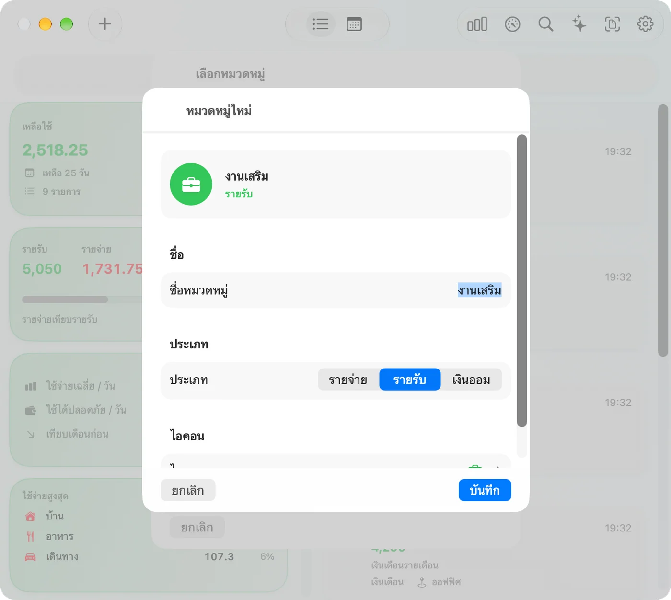Click the document scan icon
Viewport: 671px width, 600px height.
coord(612,24)
